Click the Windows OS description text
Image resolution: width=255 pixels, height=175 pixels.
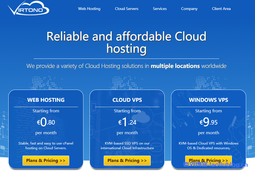click(208, 146)
